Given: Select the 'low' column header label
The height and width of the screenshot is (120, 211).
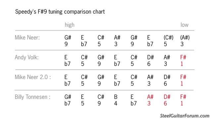Looking at the screenshot, I should pyautogui.click(x=185, y=25).
